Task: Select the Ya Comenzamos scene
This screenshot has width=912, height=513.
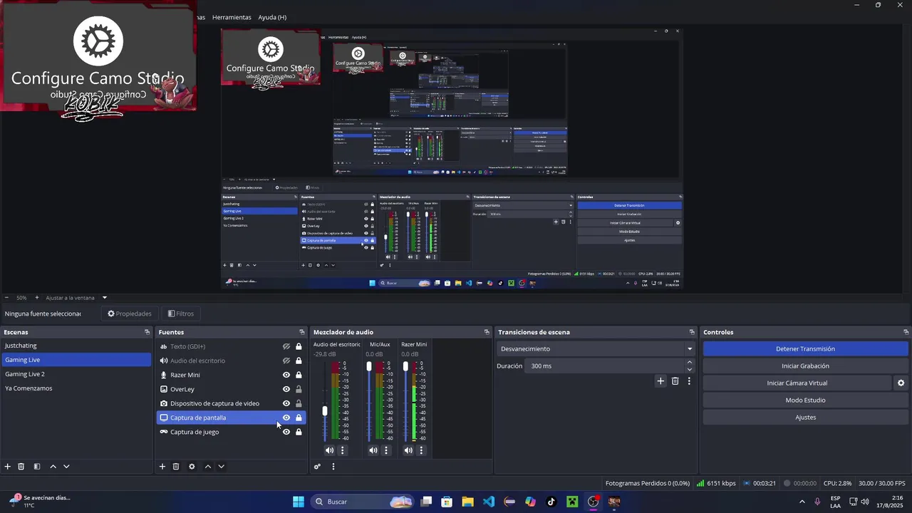Action: click(76, 388)
